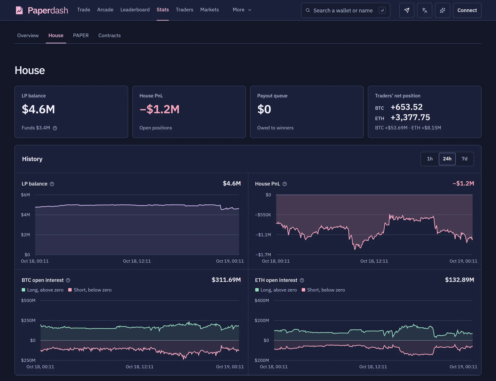Select the 1h history range
Image resolution: width=496 pixels, height=381 pixels.
430,159
